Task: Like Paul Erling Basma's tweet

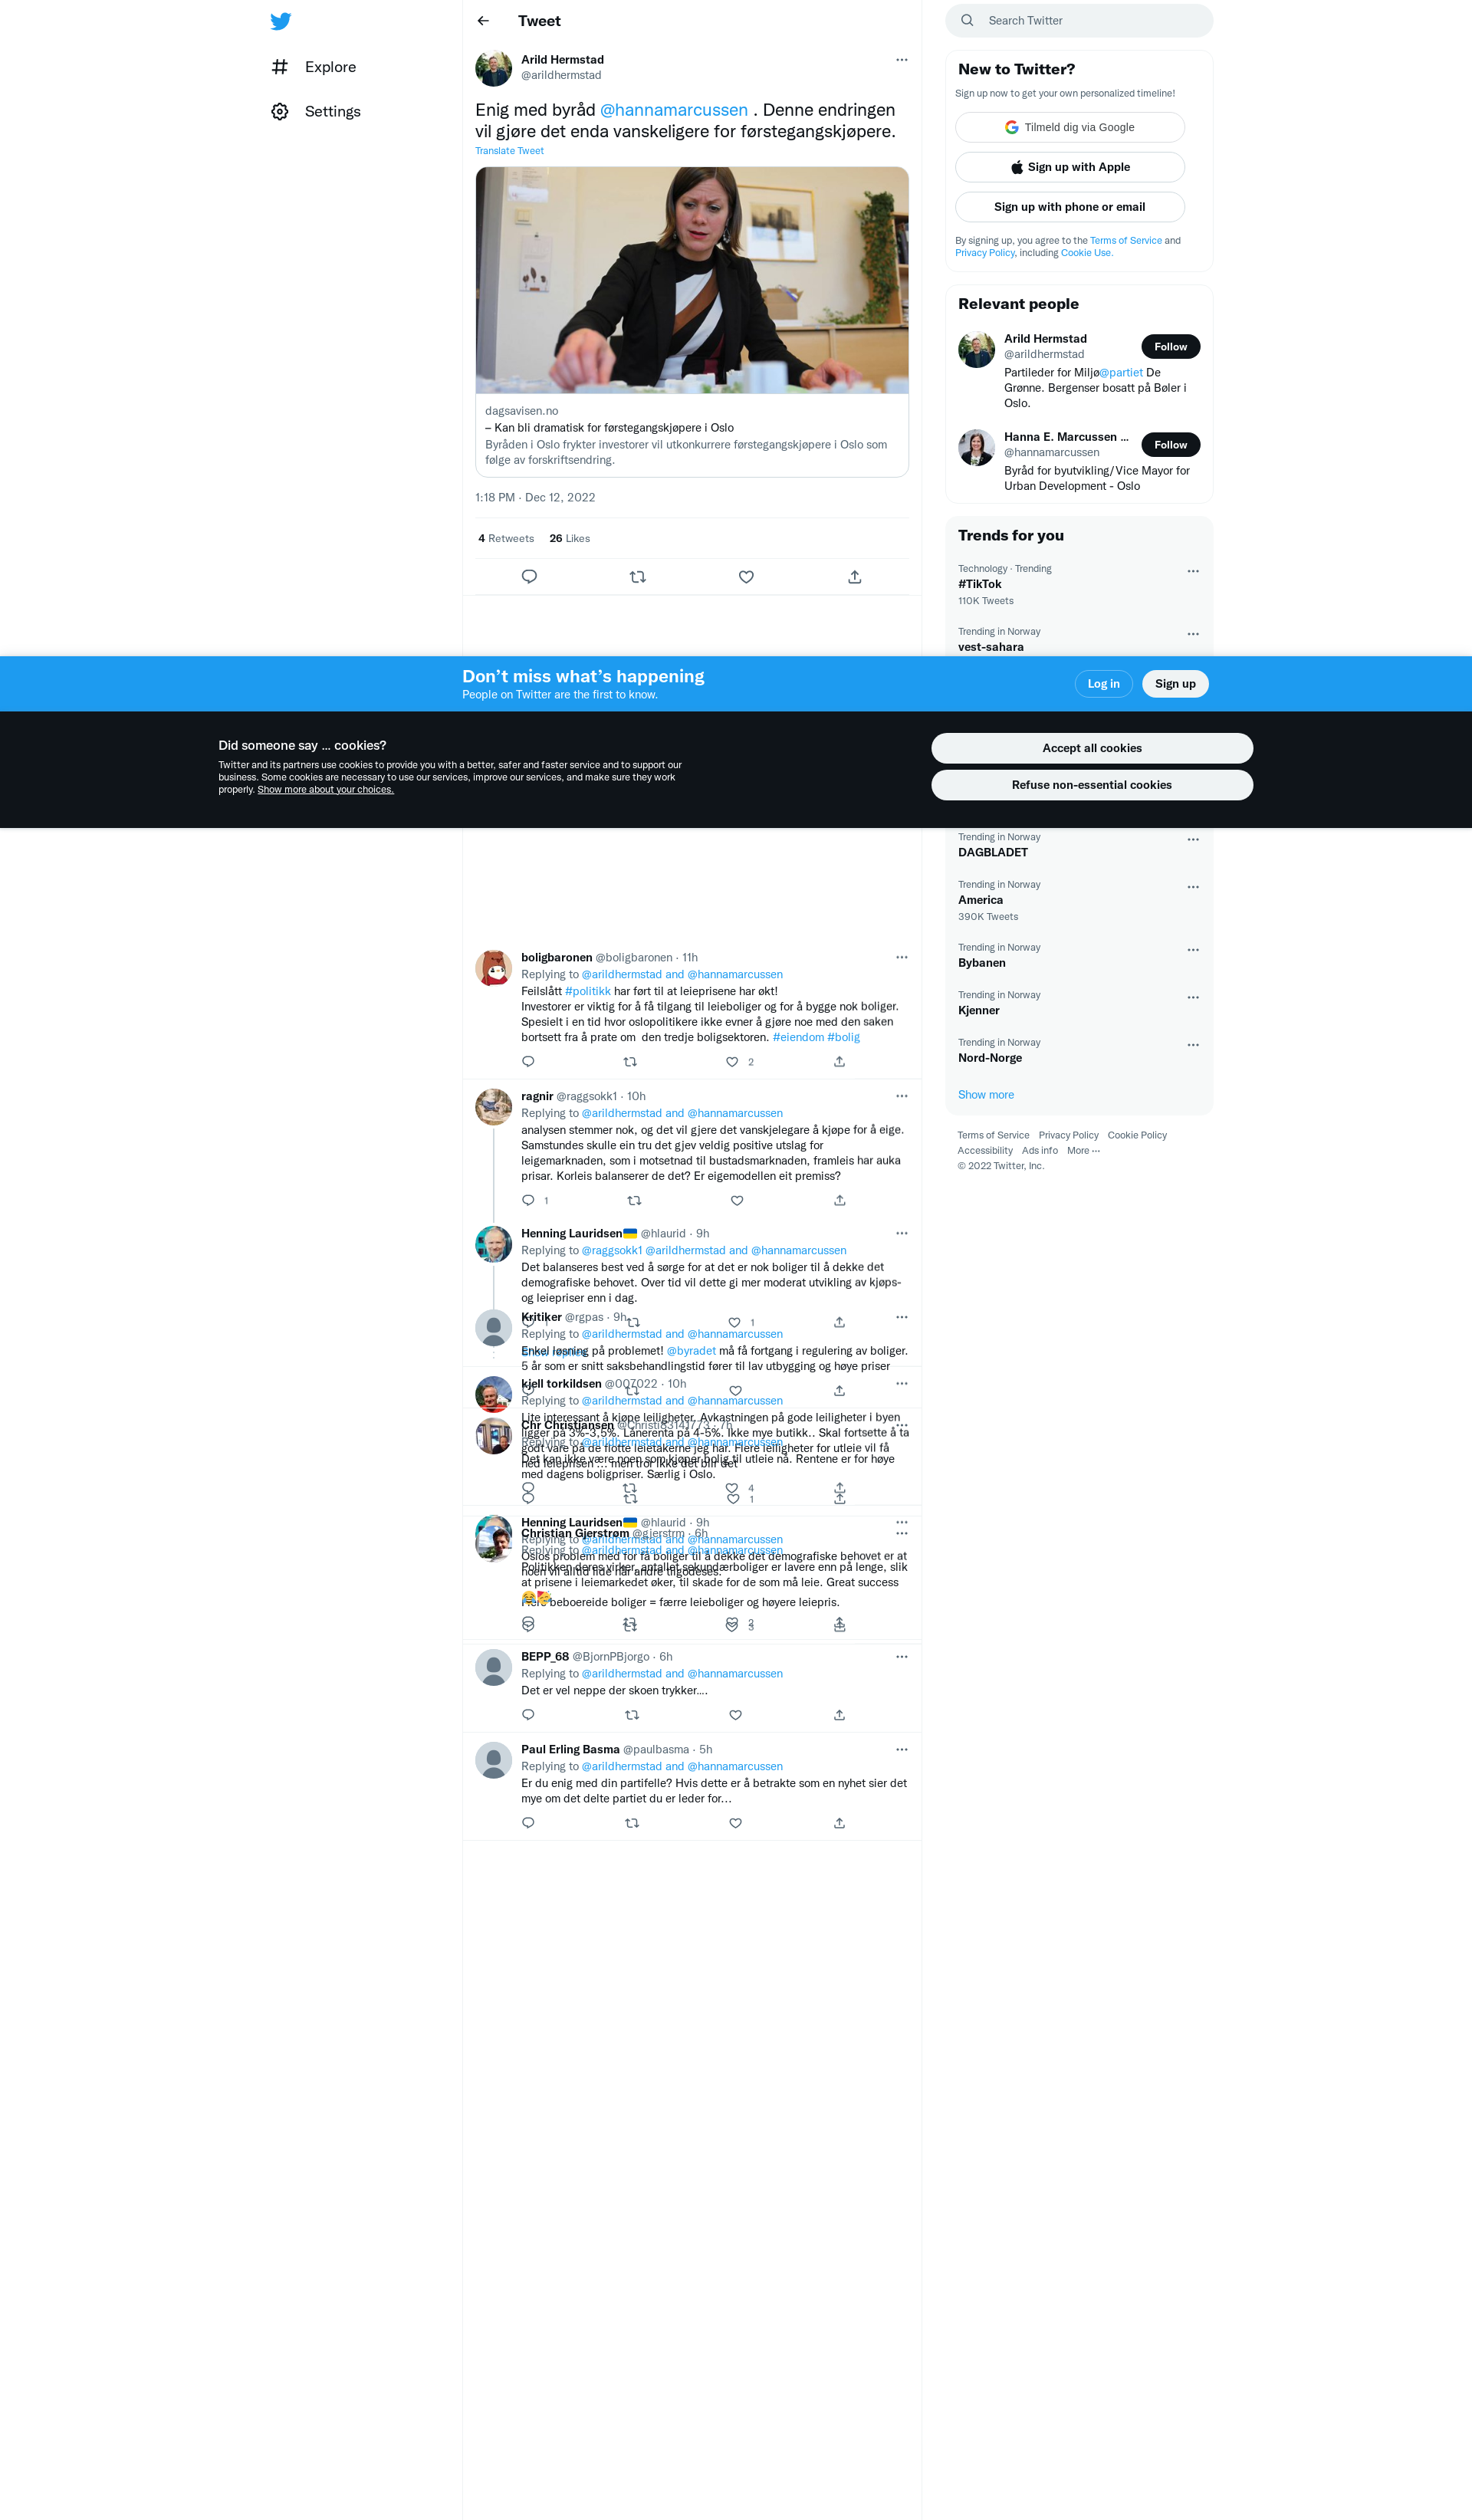Action: [736, 1823]
